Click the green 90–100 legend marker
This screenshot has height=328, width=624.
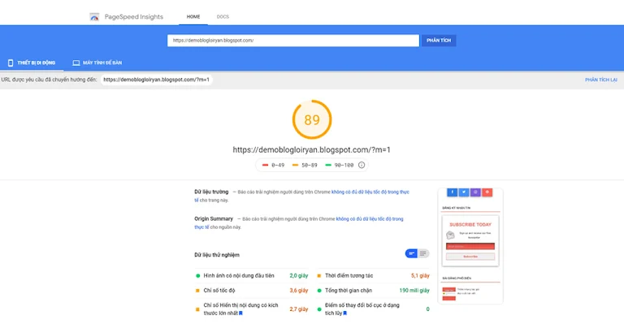tap(328, 165)
